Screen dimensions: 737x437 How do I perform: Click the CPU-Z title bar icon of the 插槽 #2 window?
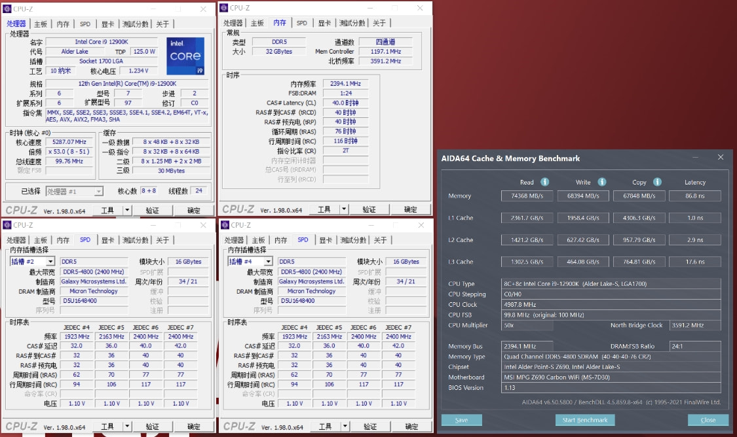(7, 224)
